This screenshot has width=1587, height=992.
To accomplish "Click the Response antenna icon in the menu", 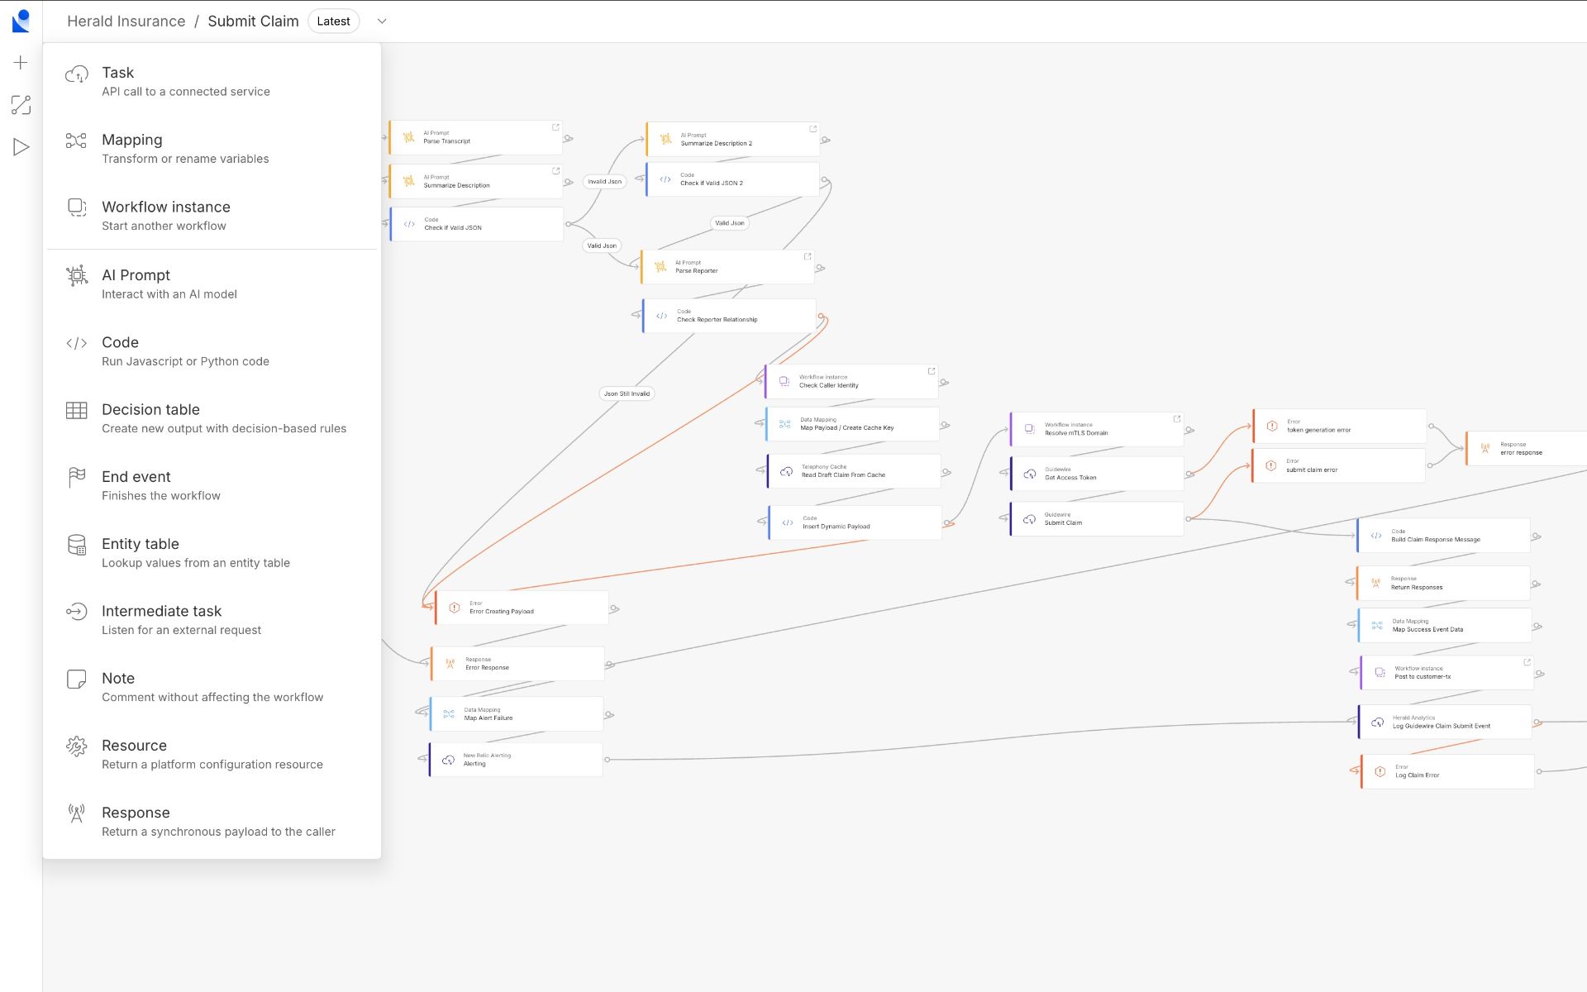I will click(77, 813).
